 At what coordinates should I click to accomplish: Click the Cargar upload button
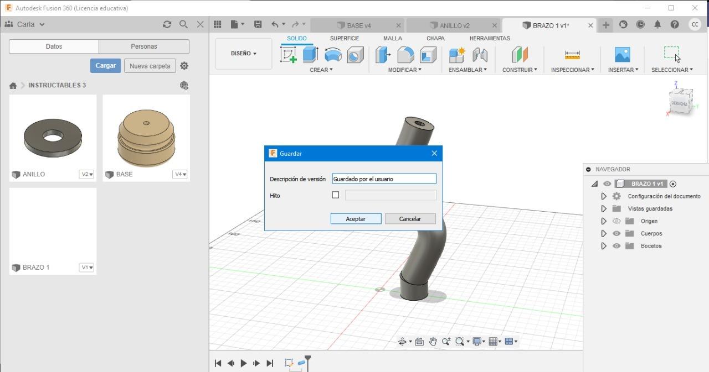point(105,66)
